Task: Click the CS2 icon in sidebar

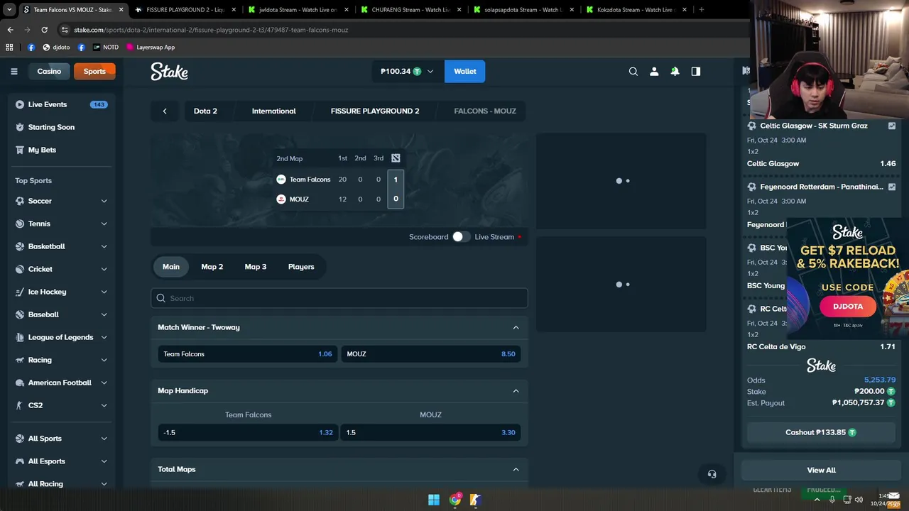Action: (x=20, y=405)
